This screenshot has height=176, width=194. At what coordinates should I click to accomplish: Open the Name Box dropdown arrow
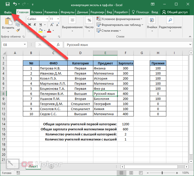[x=25, y=45]
